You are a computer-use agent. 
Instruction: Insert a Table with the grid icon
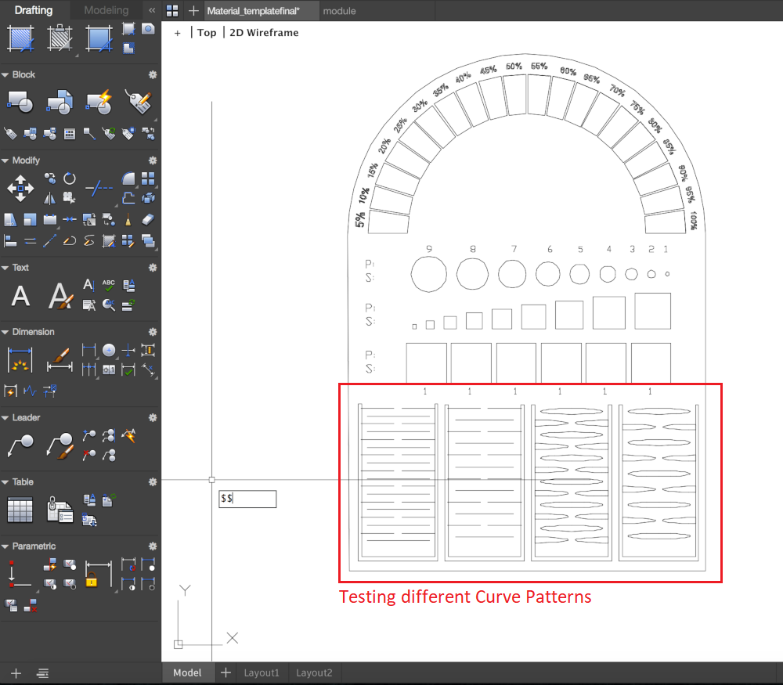(x=20, y=510)
